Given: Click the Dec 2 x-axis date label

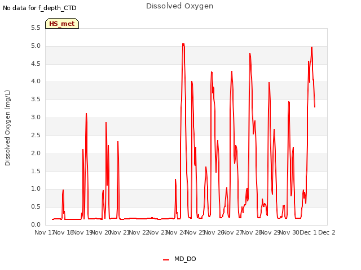Looking at the screenshot, I should pyautogui.click(x=327, y=232).
